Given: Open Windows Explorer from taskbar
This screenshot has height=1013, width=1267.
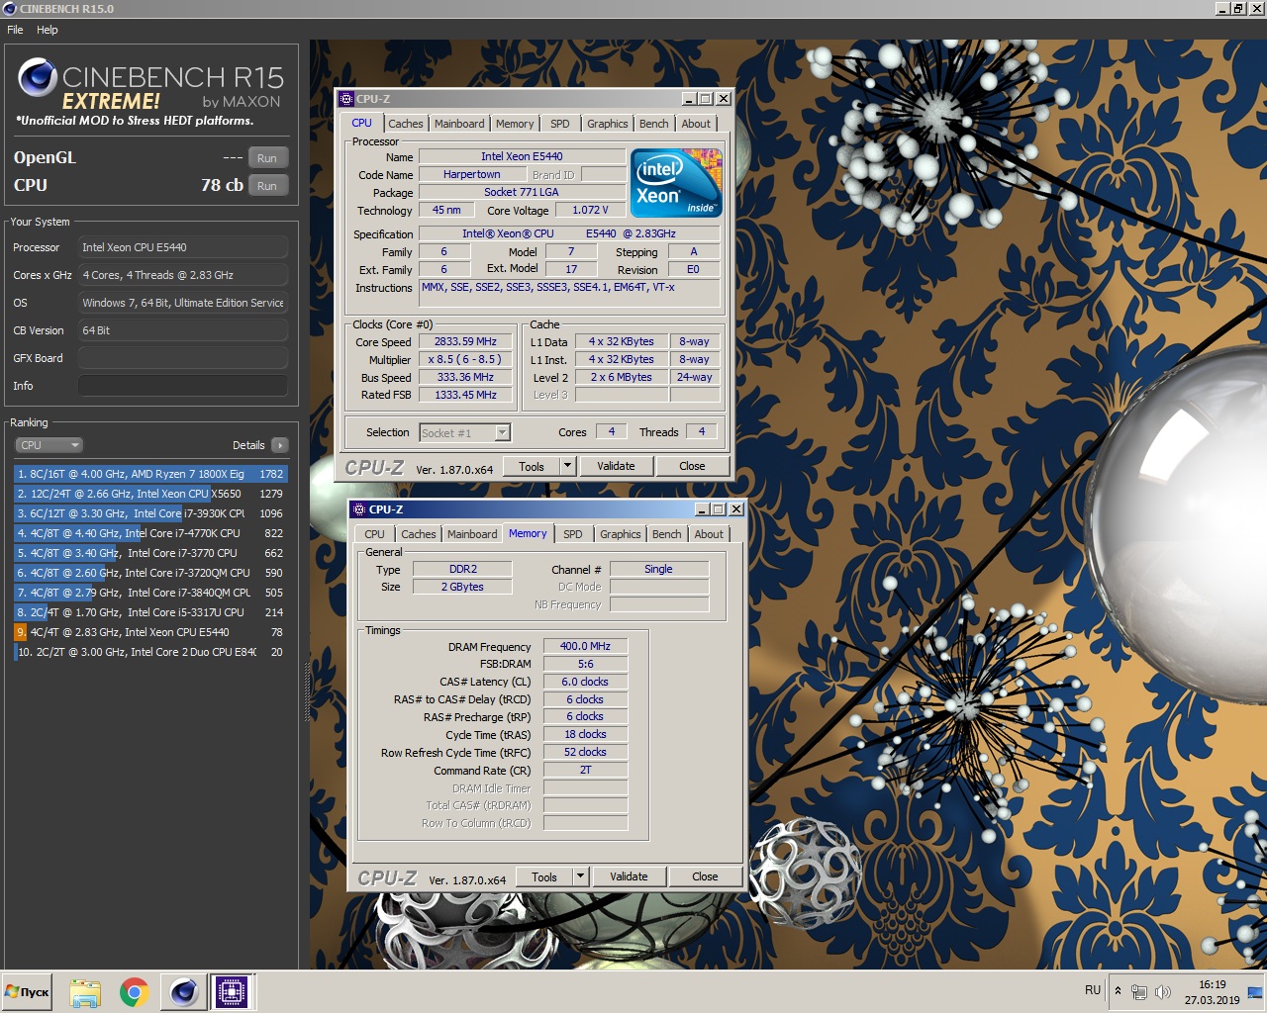Looking at the screenshot, I should (x=86, y=992).
